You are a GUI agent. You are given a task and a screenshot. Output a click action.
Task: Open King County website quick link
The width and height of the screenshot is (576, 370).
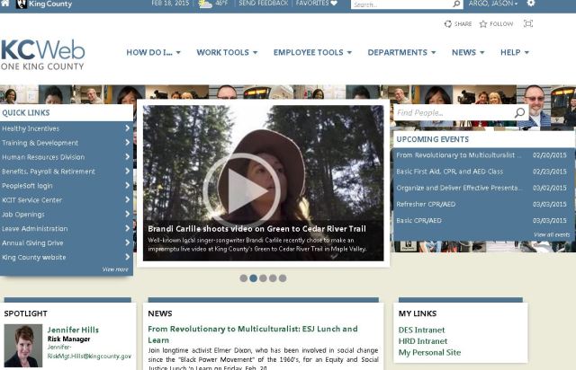pos(34,257)
